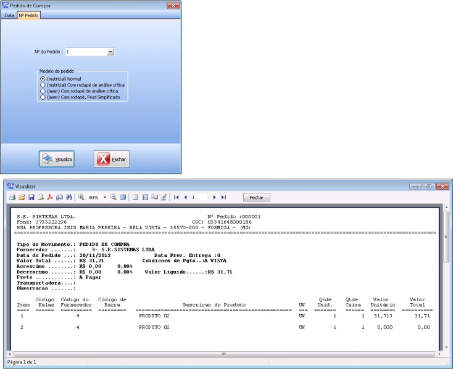The height and width of the screenshot is (369, 453).
Task: Switch to the Data tab
Action: (x=10, y=14)
